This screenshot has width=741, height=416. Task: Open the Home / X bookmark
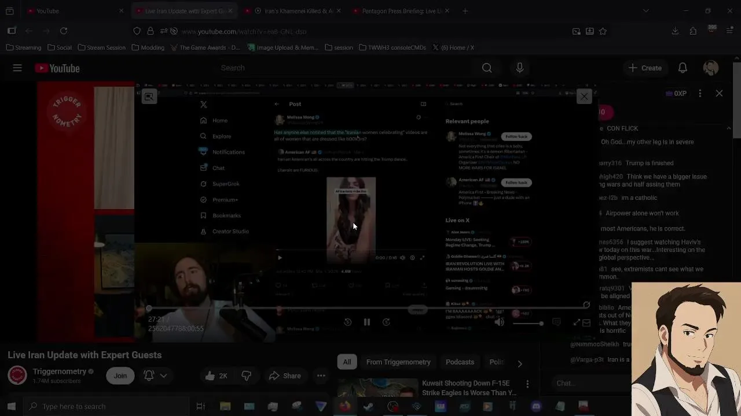point(453,47)
